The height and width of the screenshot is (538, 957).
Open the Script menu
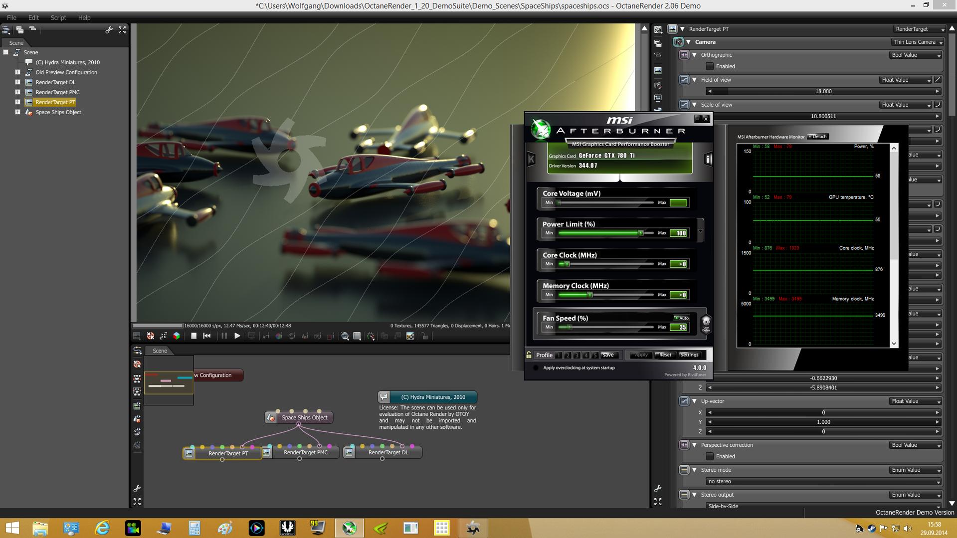coord(58,17)
